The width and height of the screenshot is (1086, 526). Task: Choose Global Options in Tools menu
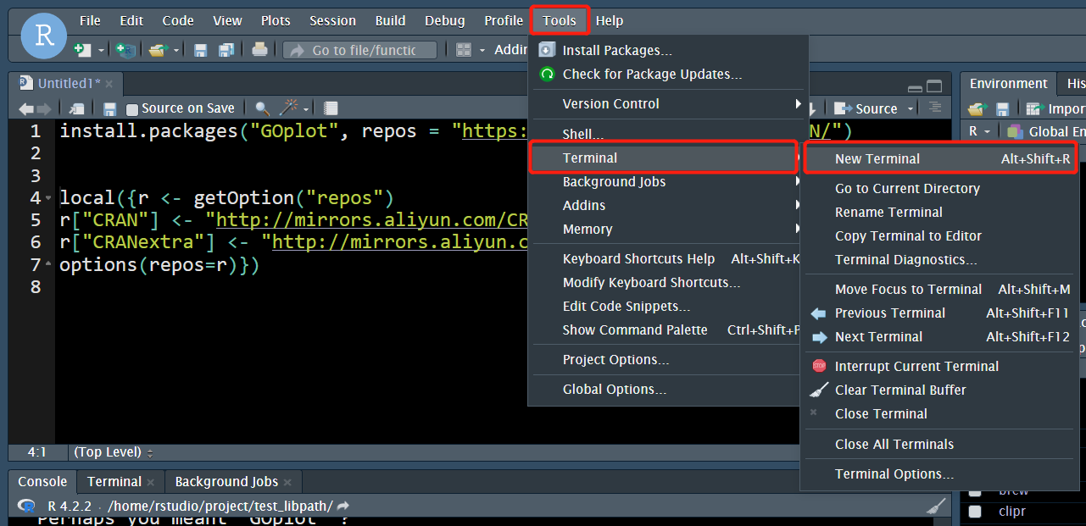[614, 390]
